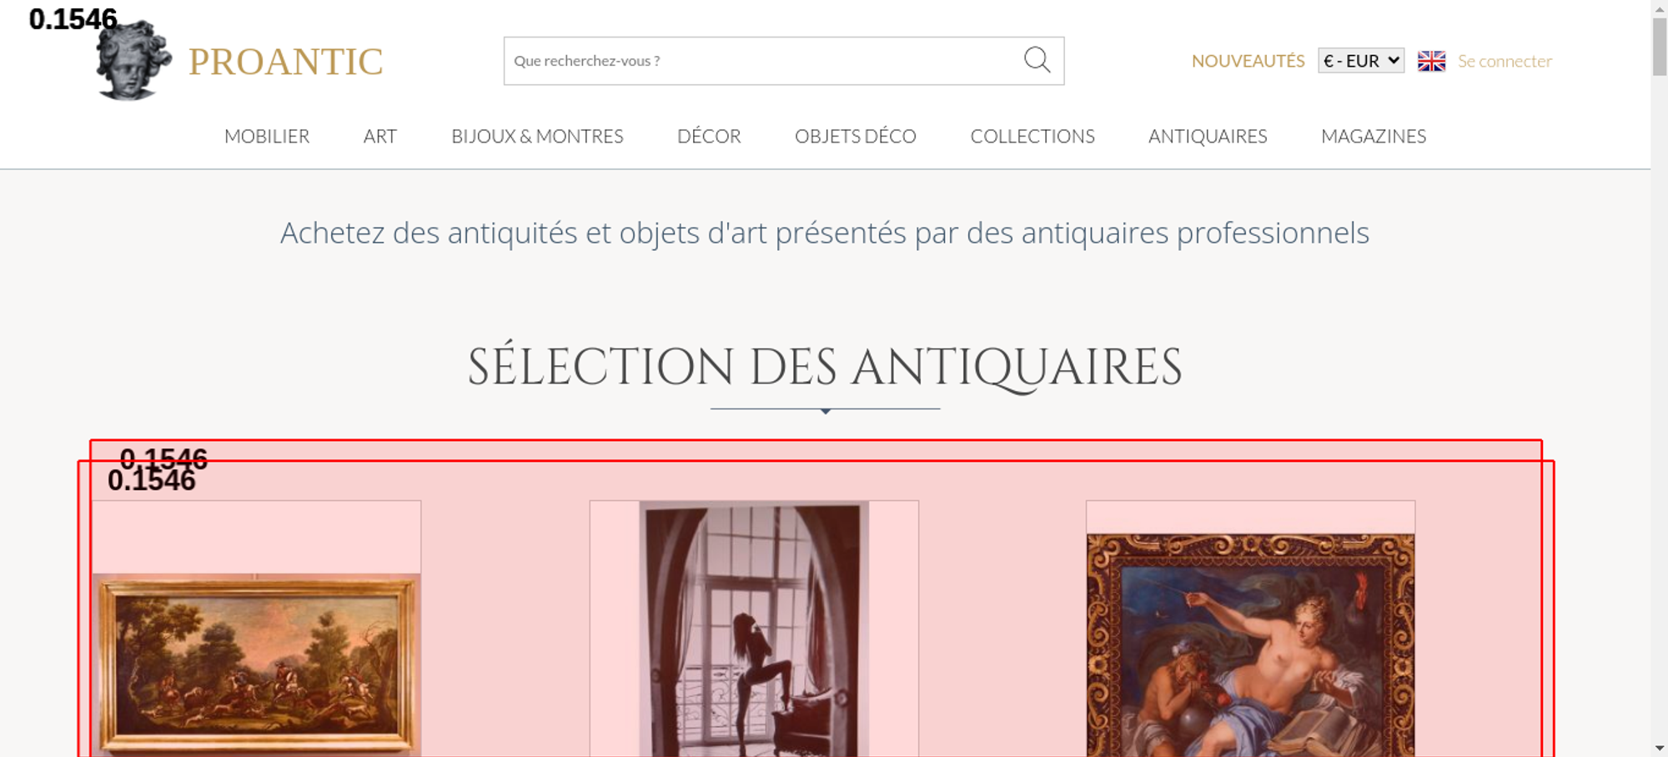Click the magnifying glass search icon
The image size is (1668, 757).
[x=1037, y=60]
